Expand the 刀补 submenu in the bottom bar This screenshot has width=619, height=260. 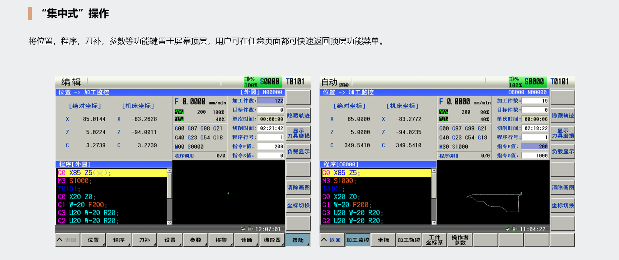145,240
